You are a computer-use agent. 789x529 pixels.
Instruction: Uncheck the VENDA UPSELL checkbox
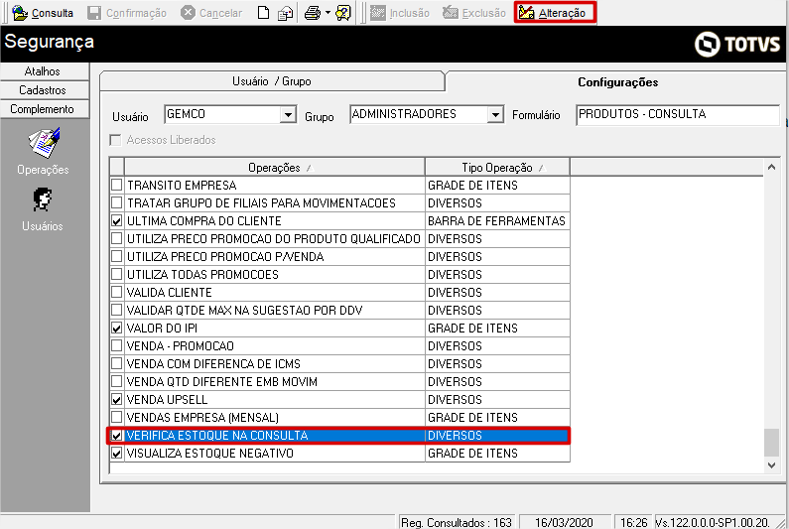(117, 399)
